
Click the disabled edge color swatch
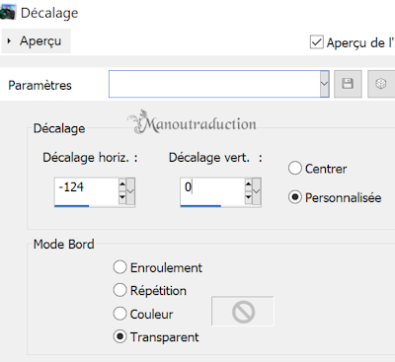point(243,311)
